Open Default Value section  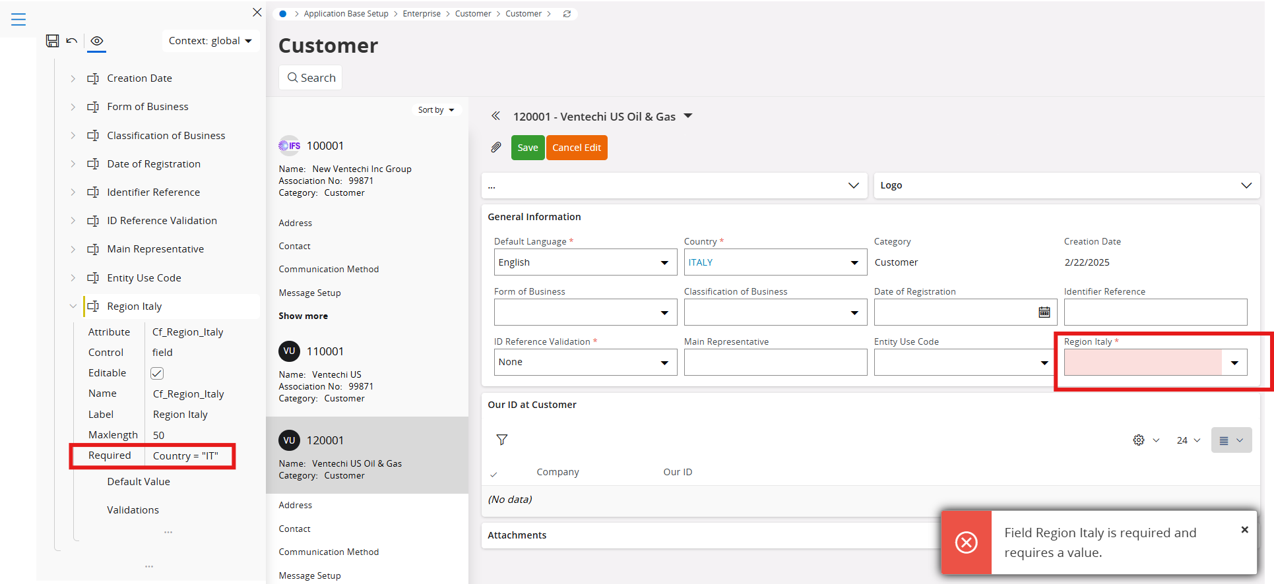tap(139, 482)
